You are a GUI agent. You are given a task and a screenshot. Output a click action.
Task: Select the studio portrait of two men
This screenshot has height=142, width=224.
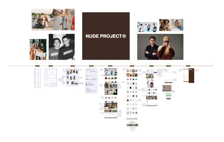pos(160,47)
